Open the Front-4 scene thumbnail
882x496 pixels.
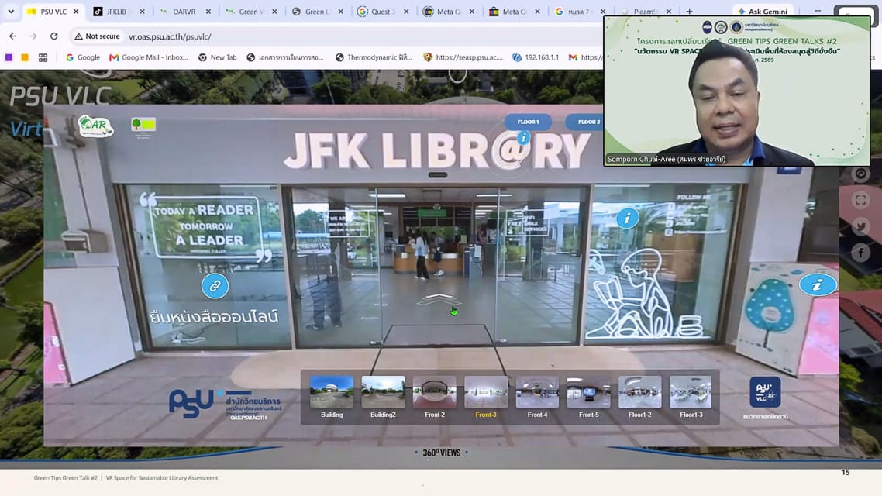pyautogui.click(x=537, y=397)
